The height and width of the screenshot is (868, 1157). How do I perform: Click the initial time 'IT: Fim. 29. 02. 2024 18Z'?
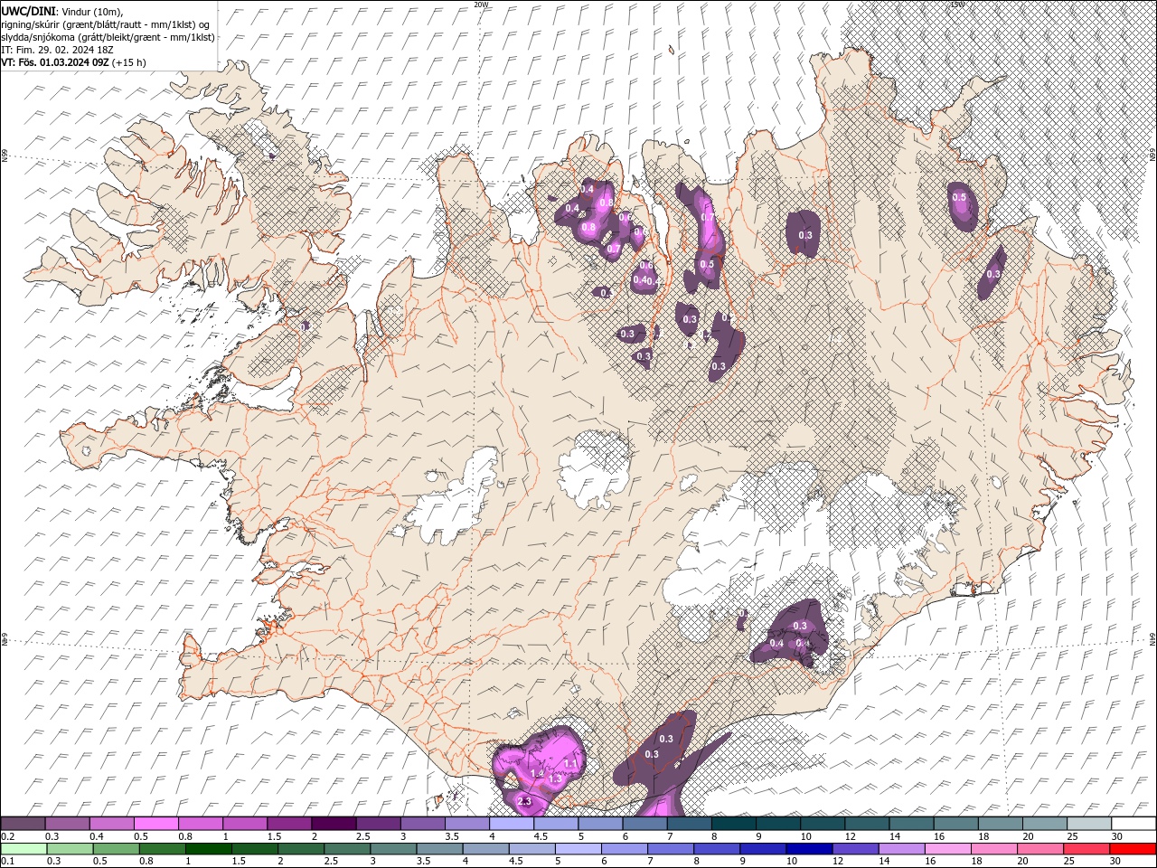pos(55,50)
